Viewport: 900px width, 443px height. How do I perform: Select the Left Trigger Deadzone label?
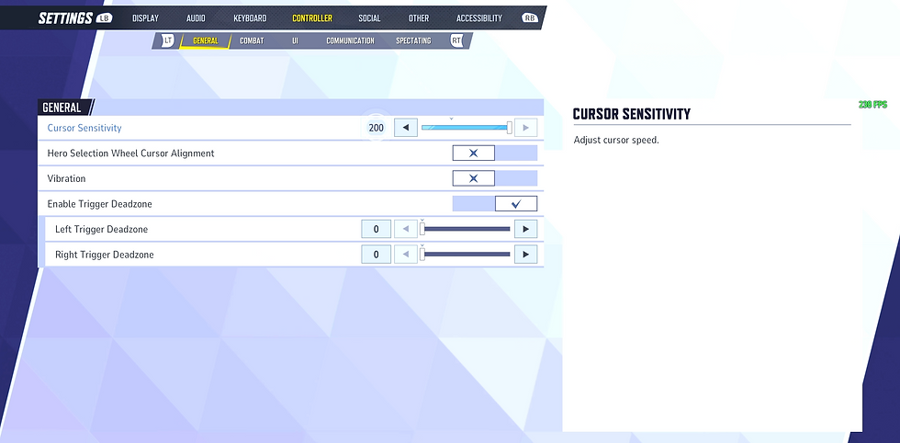[x=102, y=229]
